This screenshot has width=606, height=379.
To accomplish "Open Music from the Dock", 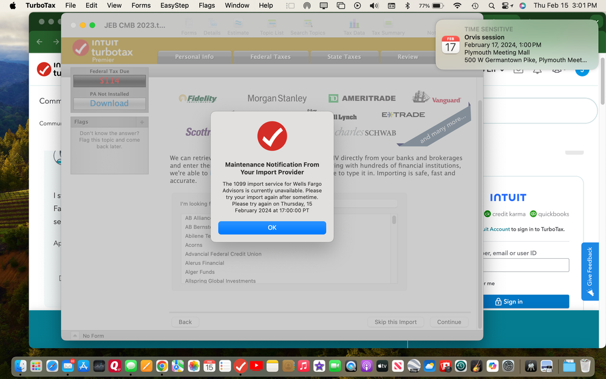I will (x=304, y=366).
